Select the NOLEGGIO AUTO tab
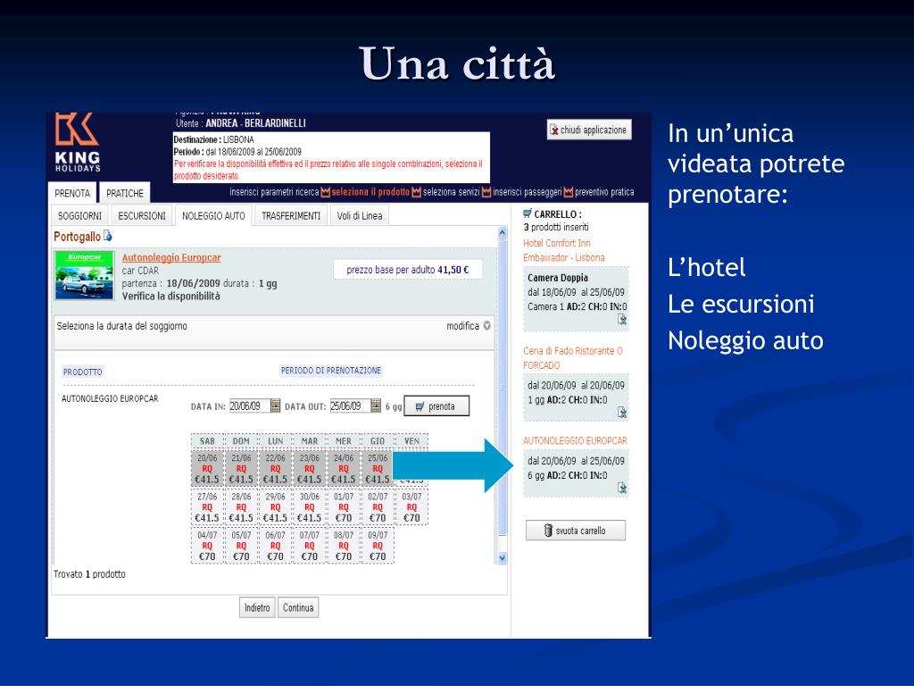914x686 pixels. (x=213, y=216)
